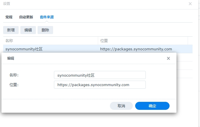Image resolution: width=200 pixels, height=127 pixels.
Task: Select the 套件来源 tab
Action: click(47, 17)
